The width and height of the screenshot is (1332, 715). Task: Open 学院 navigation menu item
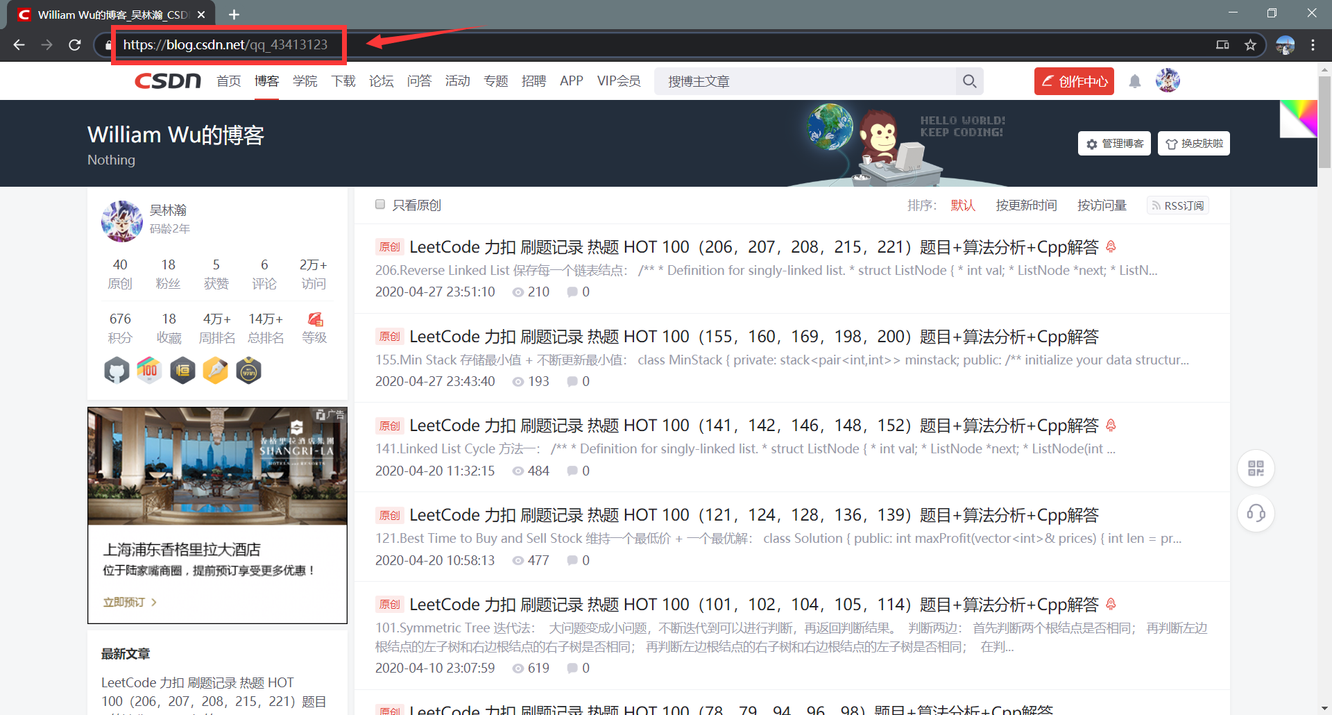pyautogui.click(x=305, y=81)
